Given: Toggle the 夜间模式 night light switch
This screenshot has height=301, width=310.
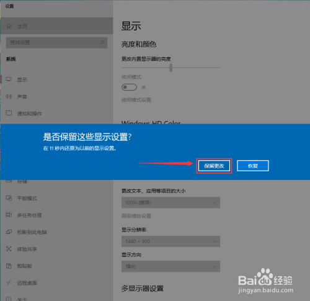Looking at the screenshot, I should click(x=129, y=88).
